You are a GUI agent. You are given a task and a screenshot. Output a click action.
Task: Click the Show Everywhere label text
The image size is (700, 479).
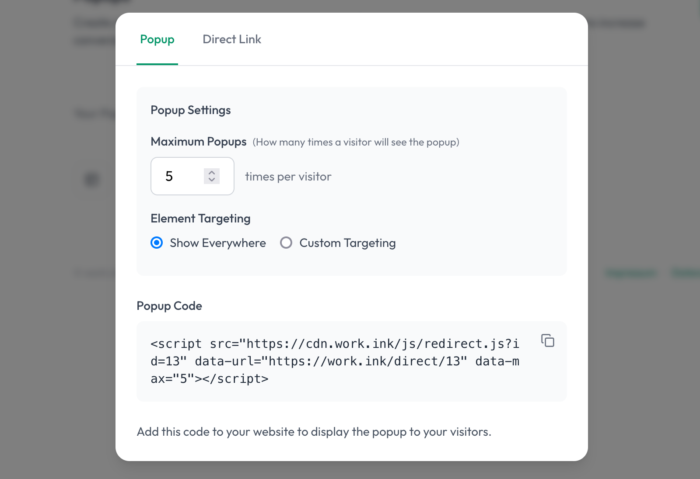coord(218,243)
